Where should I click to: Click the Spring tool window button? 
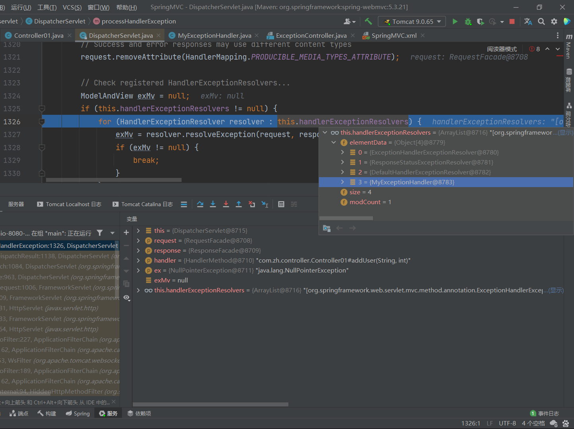[x=78, y=414]
